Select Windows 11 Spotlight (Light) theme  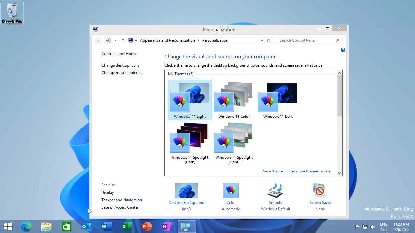(234, 143)
